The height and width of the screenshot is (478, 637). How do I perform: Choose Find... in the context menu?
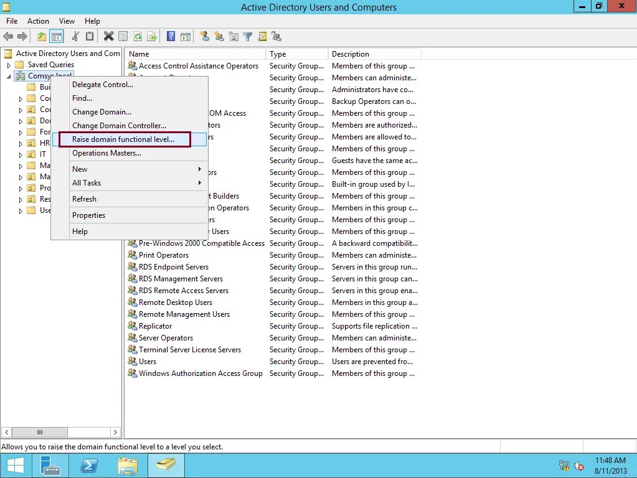130,98
